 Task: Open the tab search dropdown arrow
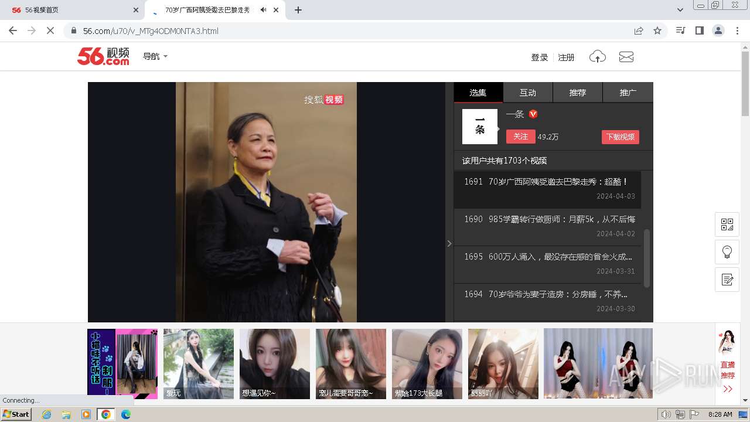(x=680, y=10)
